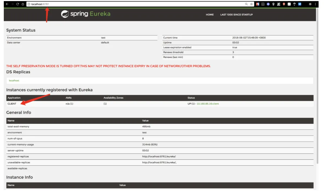This screenshot has height=193, width=324.
Task: Open the parachute extension icon
Action: point(294,4)
